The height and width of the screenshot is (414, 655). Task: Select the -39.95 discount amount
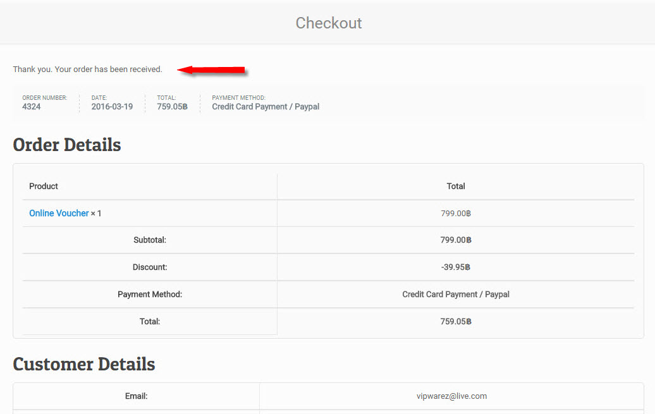coord(455,267)
